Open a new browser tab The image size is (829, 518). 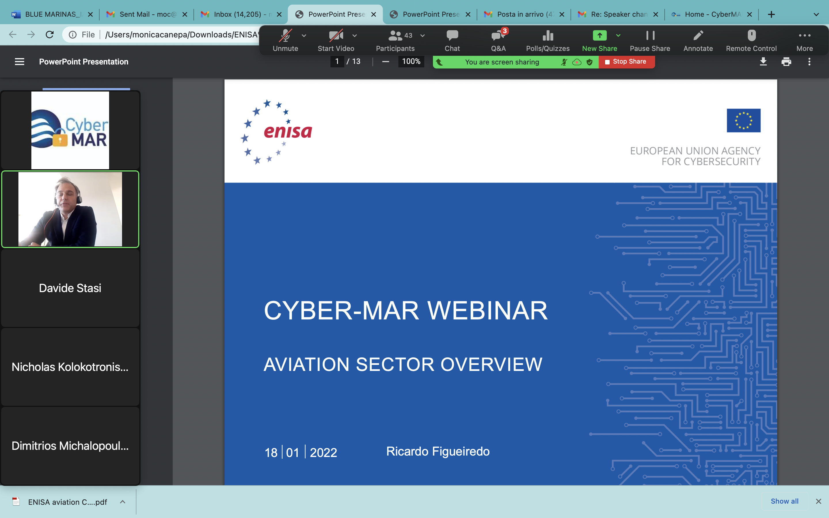[x=771, y=14]
